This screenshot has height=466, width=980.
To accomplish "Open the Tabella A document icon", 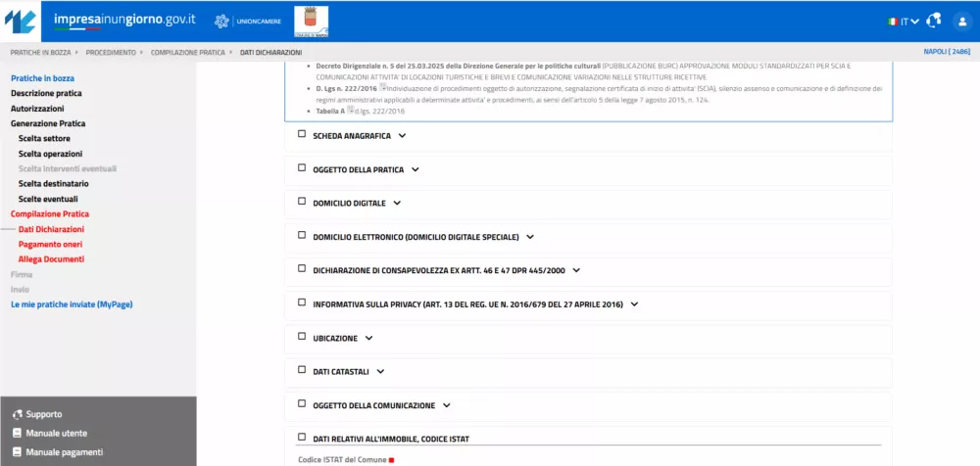I will click(351, 110).
